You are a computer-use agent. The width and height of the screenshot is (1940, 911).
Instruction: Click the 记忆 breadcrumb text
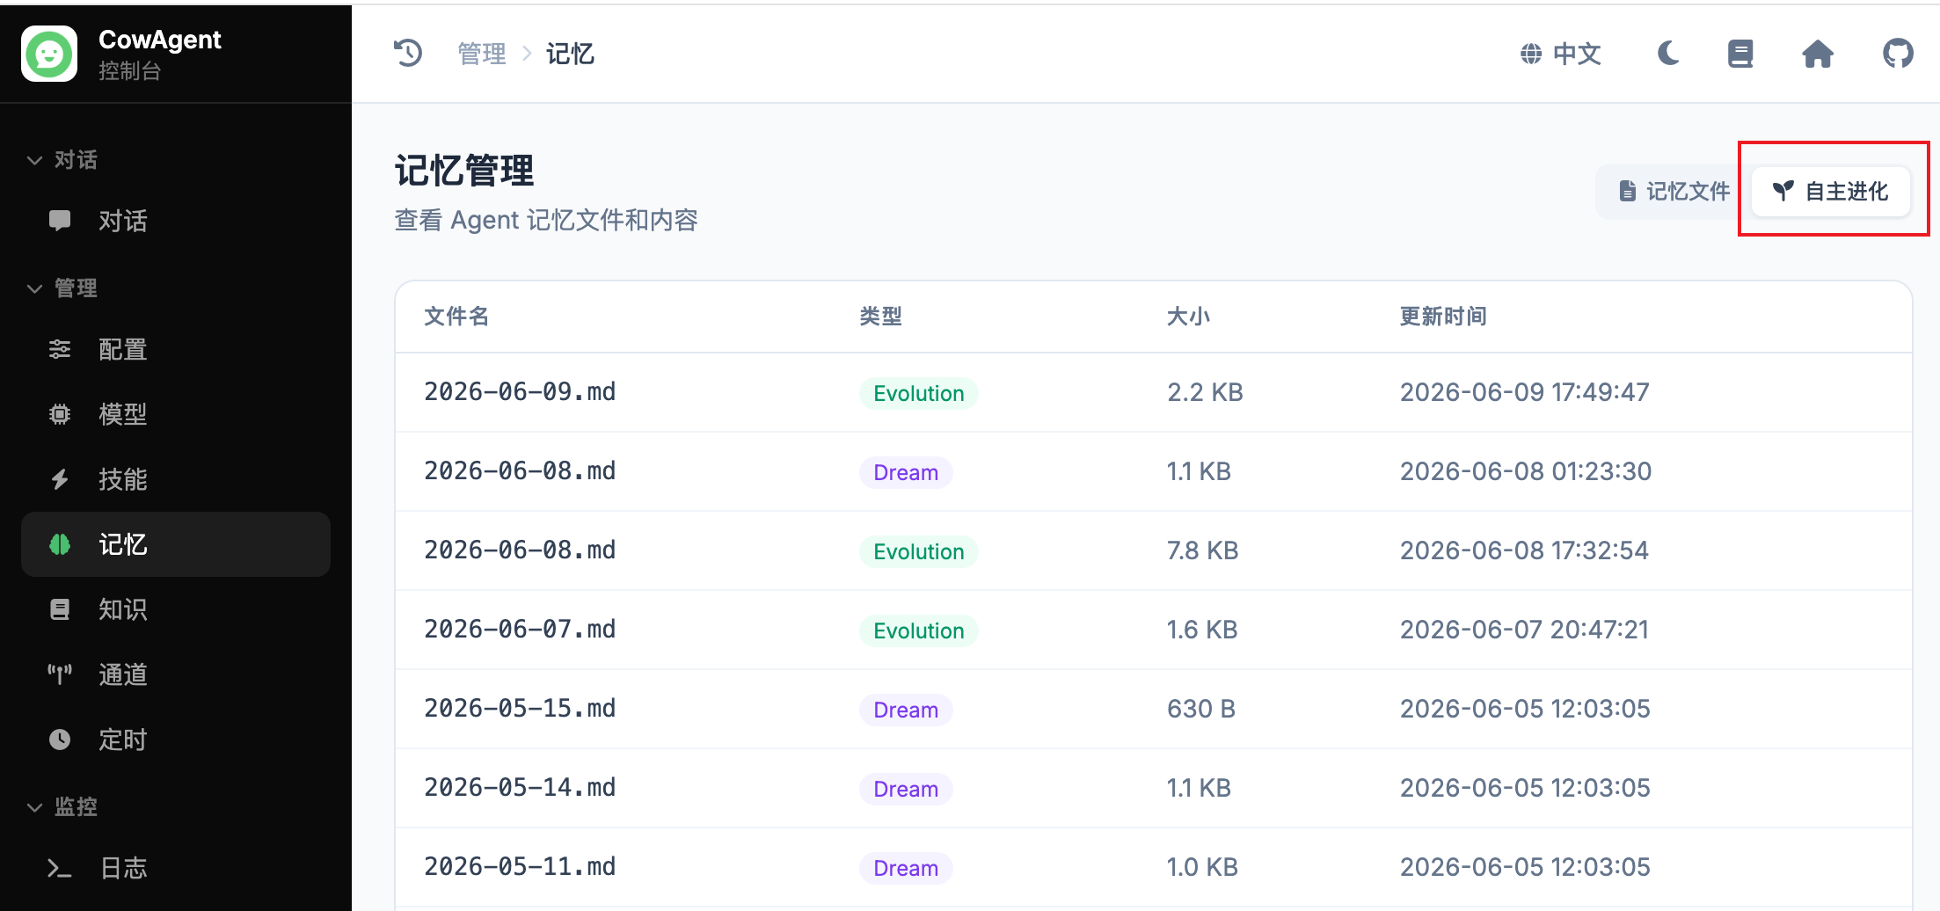[570, 54]
